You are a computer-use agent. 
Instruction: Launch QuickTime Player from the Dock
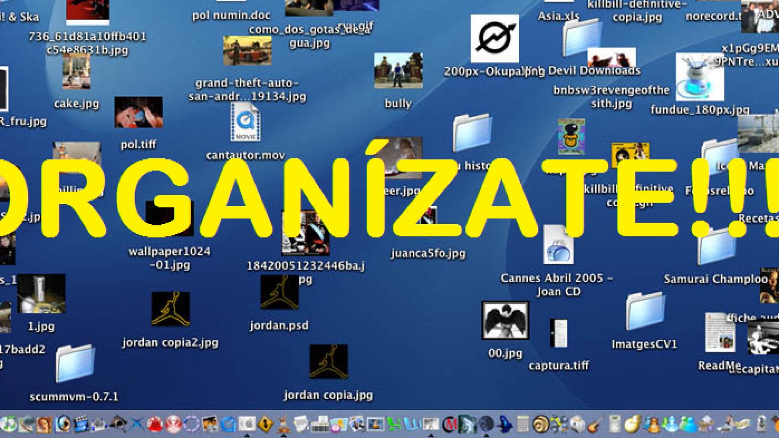coord(228,424)
